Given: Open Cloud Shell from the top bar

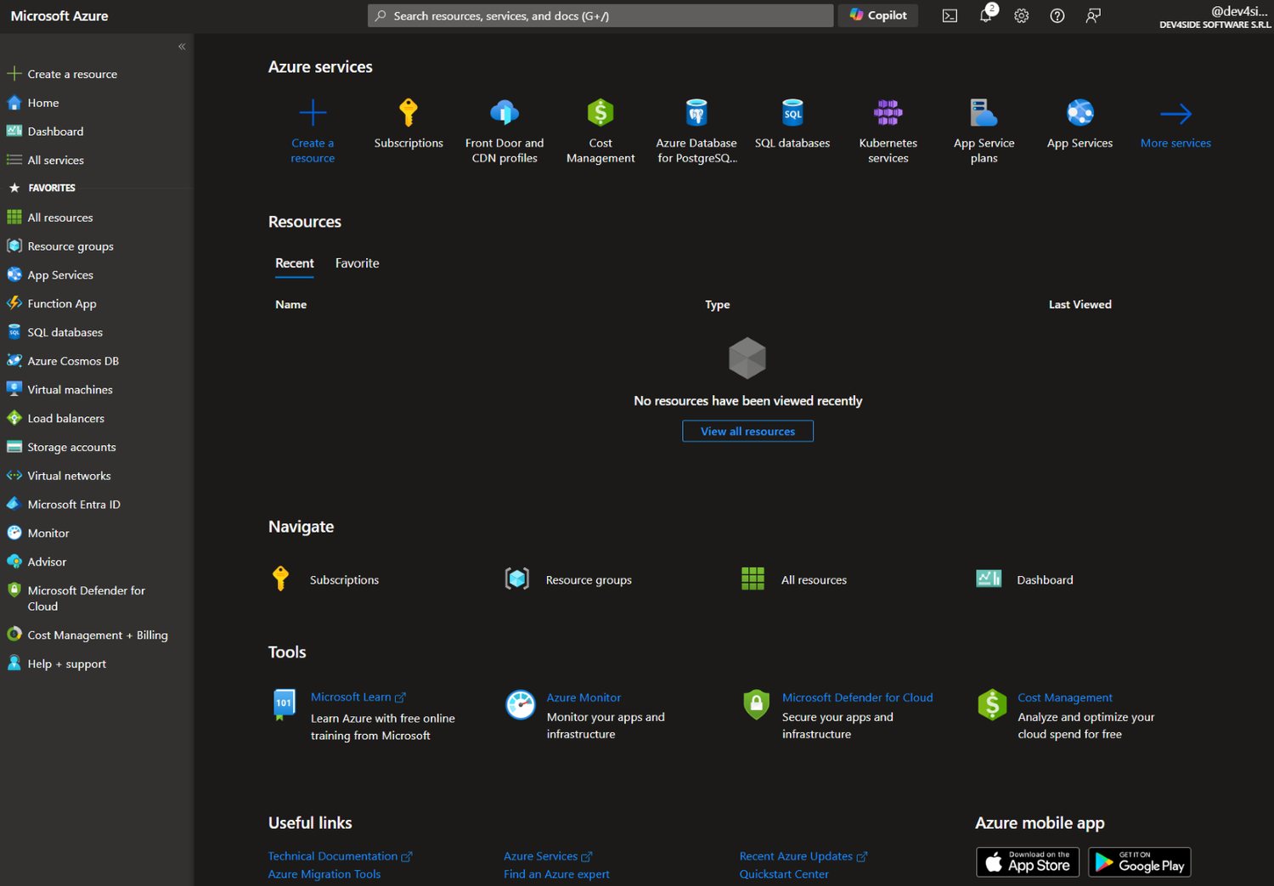Looking at the screenshot, I should [950, 16].
